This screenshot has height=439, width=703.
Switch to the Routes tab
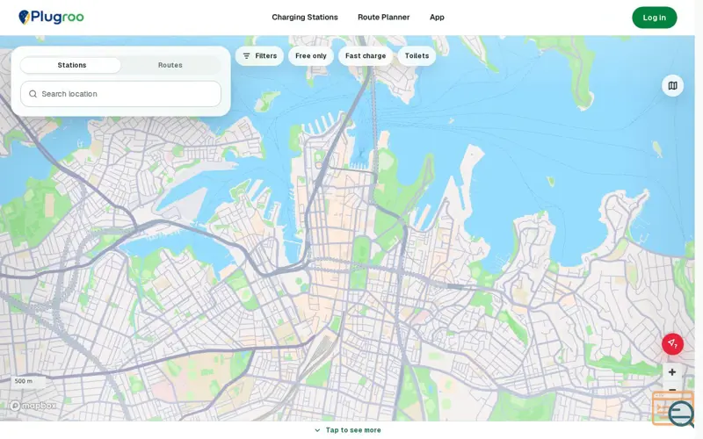point(170,65)
